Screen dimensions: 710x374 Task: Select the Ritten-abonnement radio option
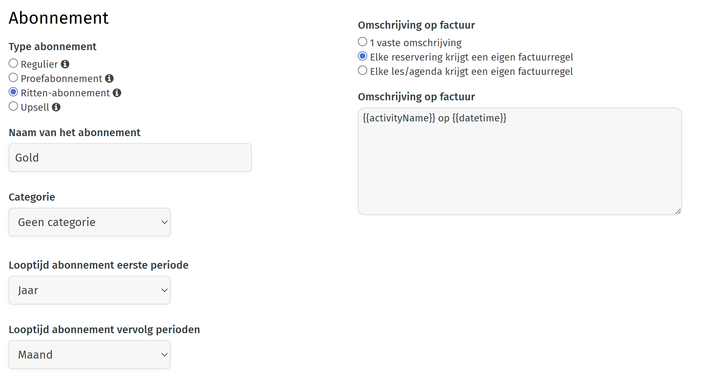(13, 92)
